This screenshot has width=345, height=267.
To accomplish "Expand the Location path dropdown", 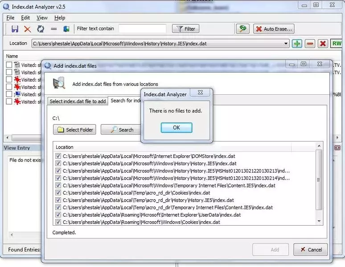I will point(286,44).
